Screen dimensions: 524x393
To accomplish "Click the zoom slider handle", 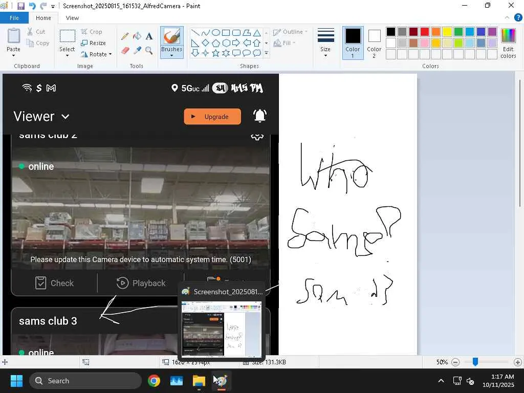I will click(475, 362).
